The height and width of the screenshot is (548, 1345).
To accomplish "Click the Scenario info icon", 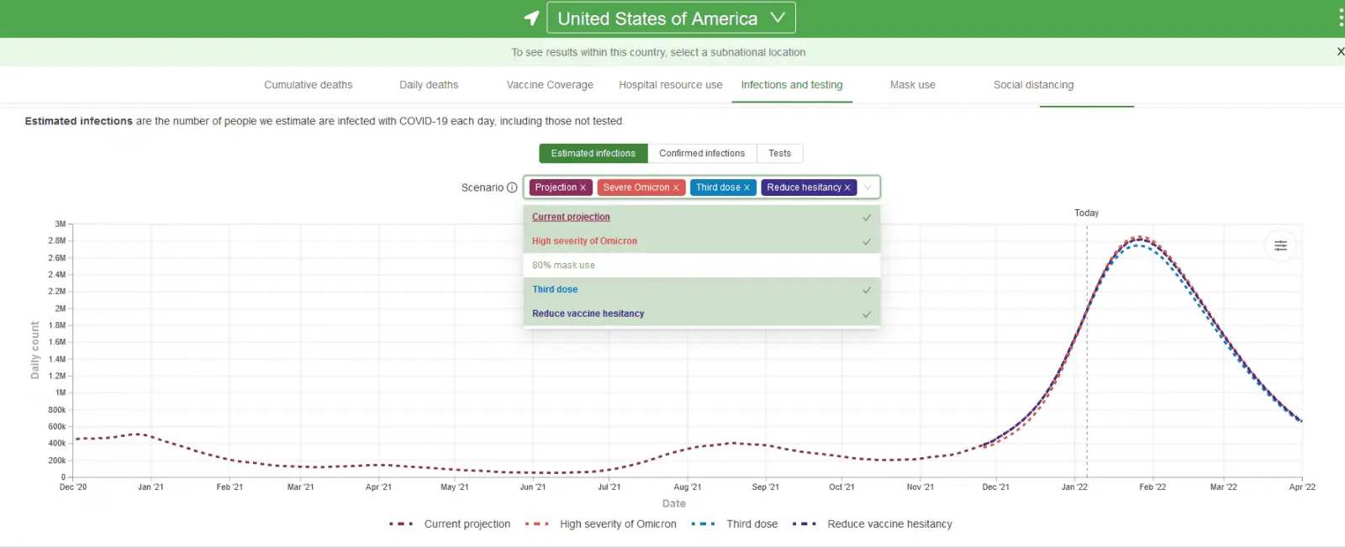I will click(512, 187).
